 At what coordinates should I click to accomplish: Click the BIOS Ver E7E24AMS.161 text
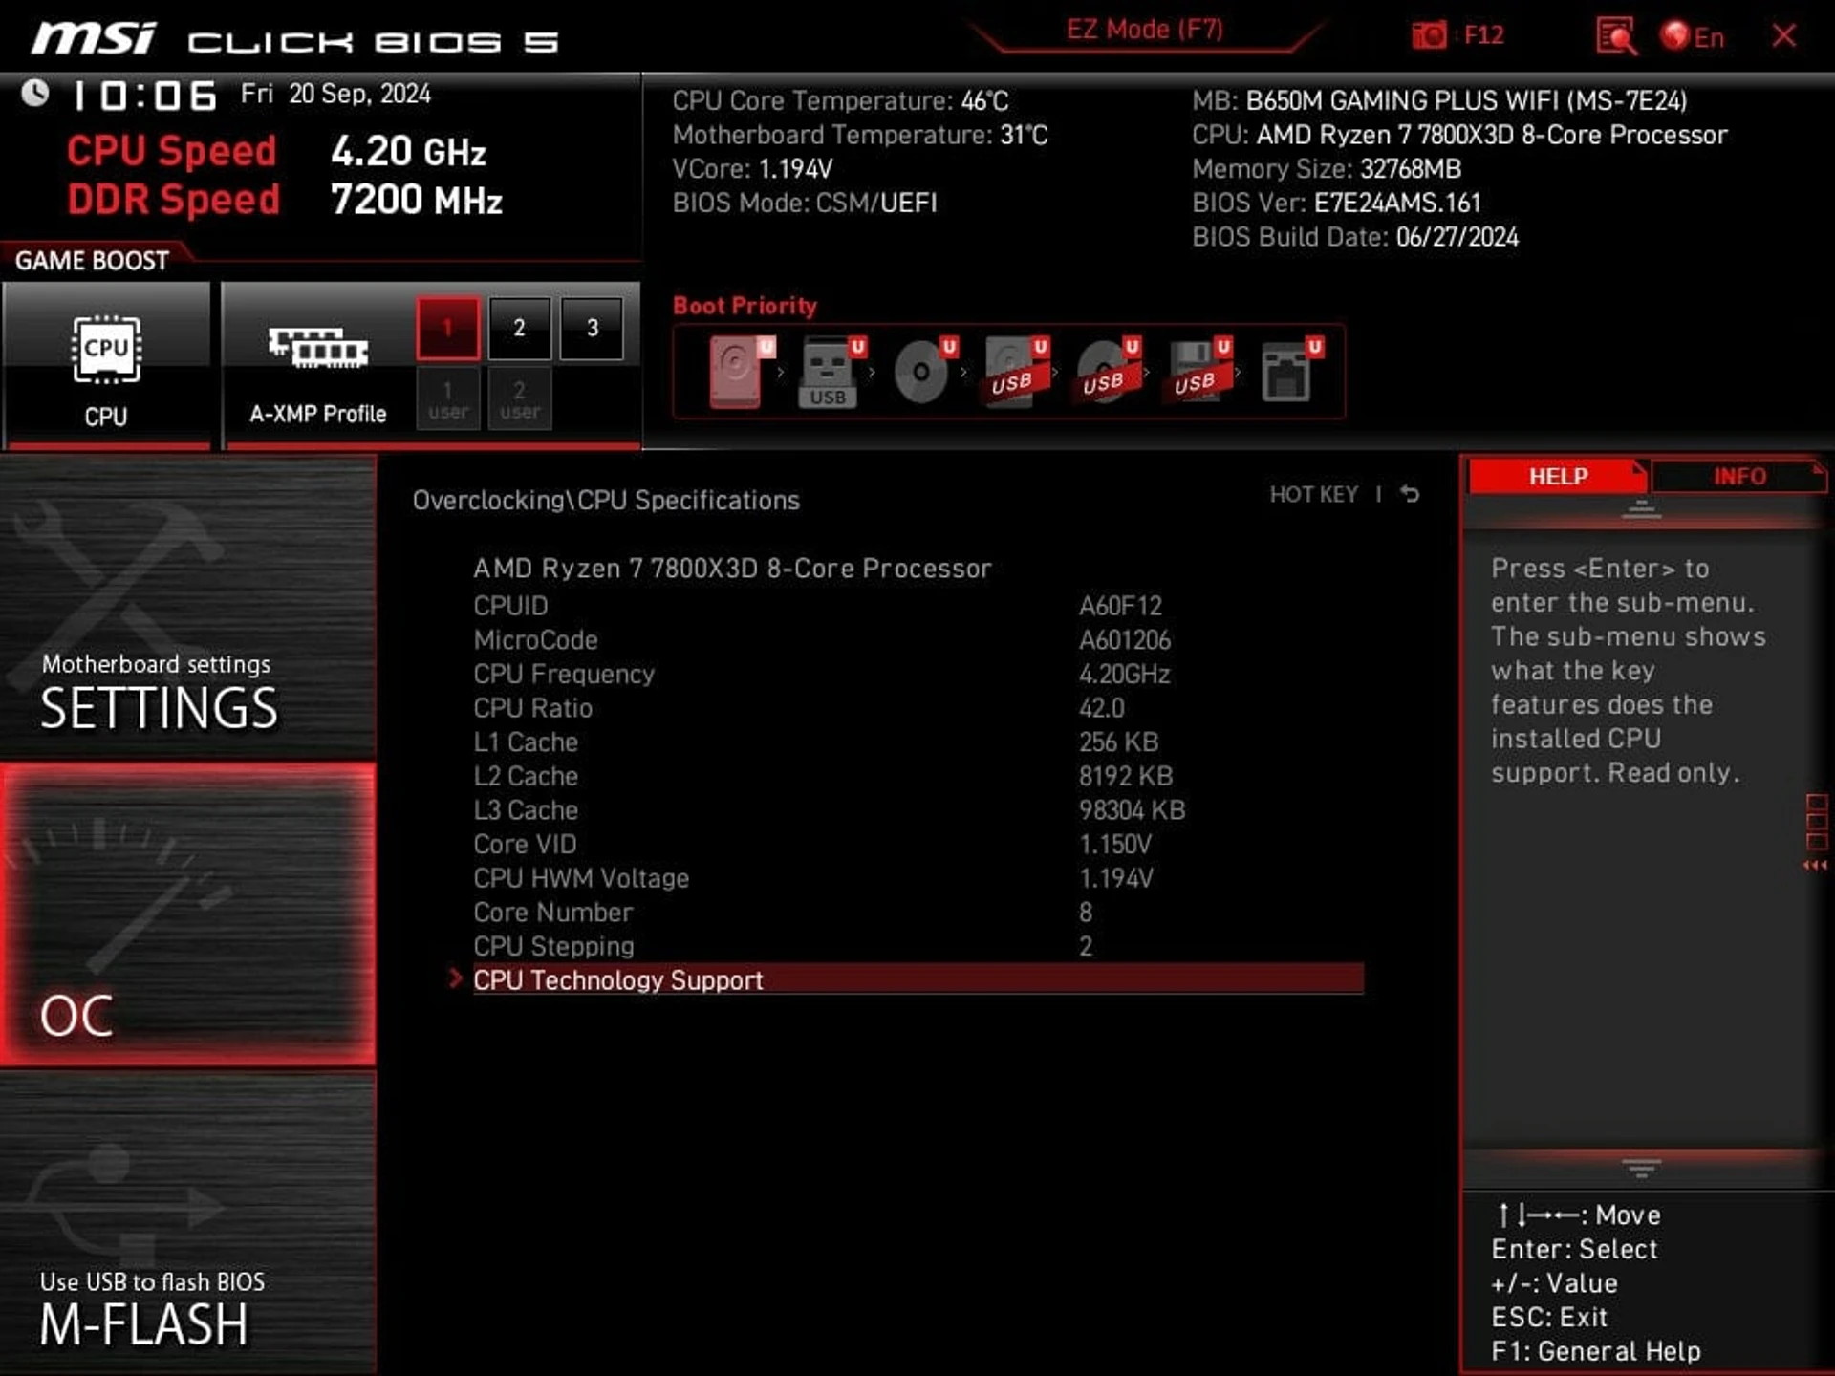click(x=1336, y=203)
